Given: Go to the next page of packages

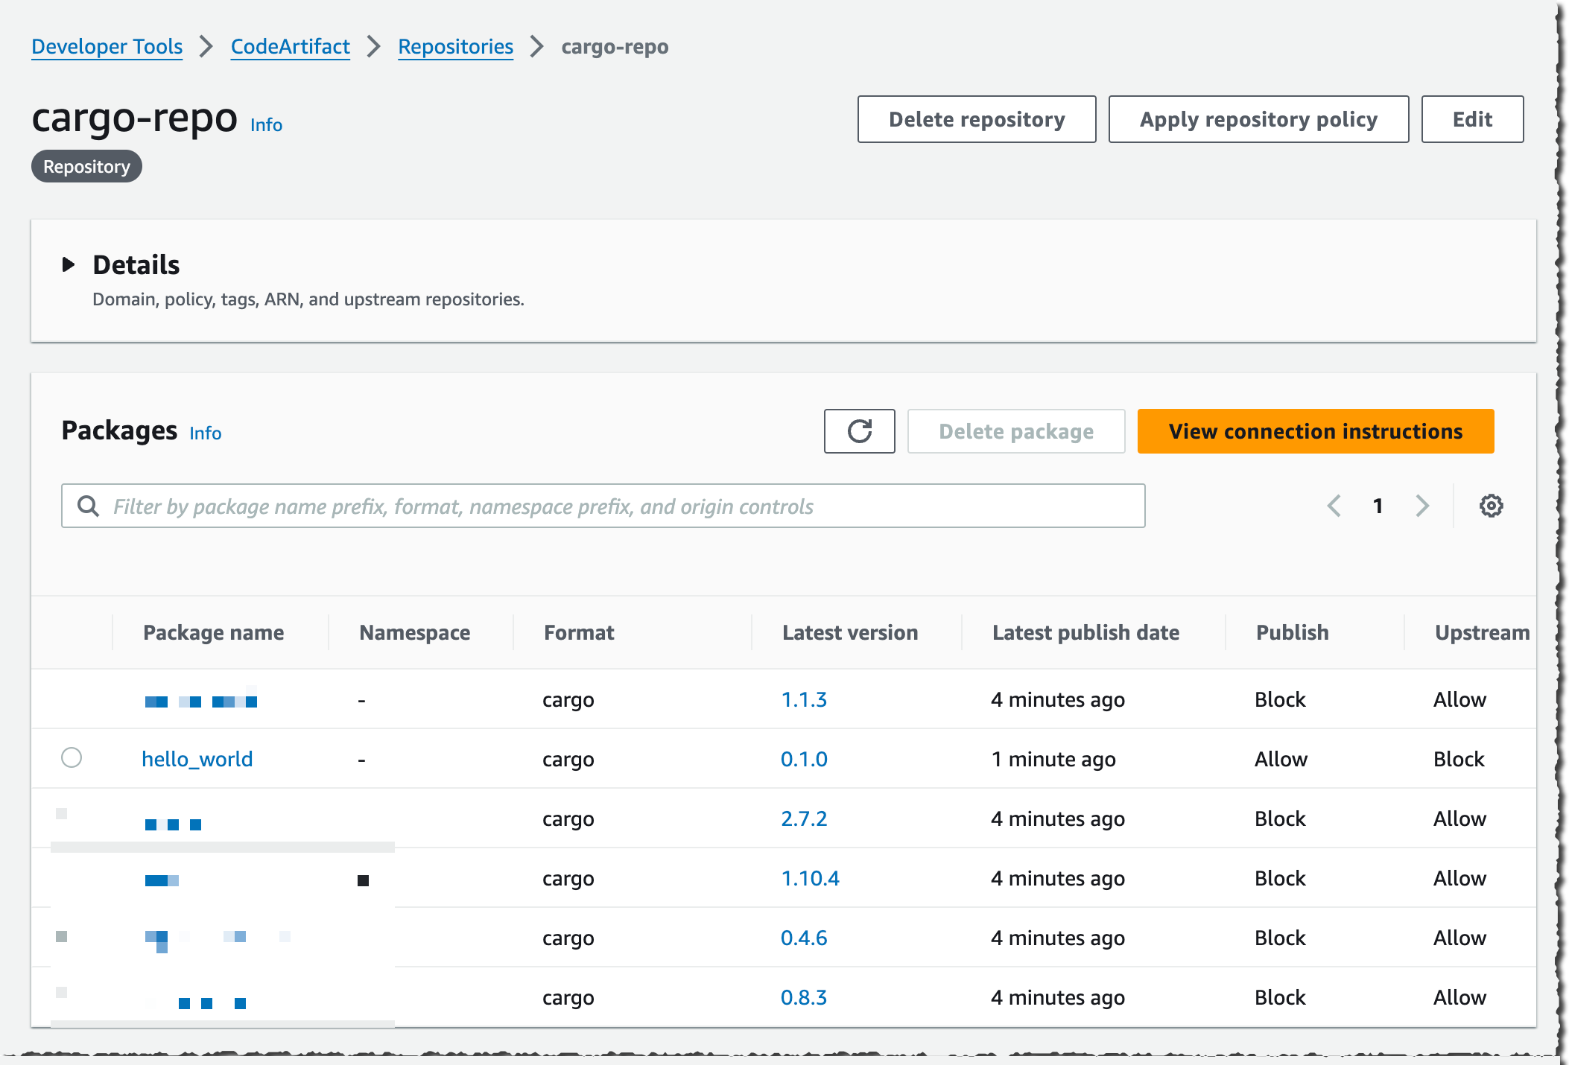Looking at the screenshot, I should pyautogui.click(x=1422, y=506).
